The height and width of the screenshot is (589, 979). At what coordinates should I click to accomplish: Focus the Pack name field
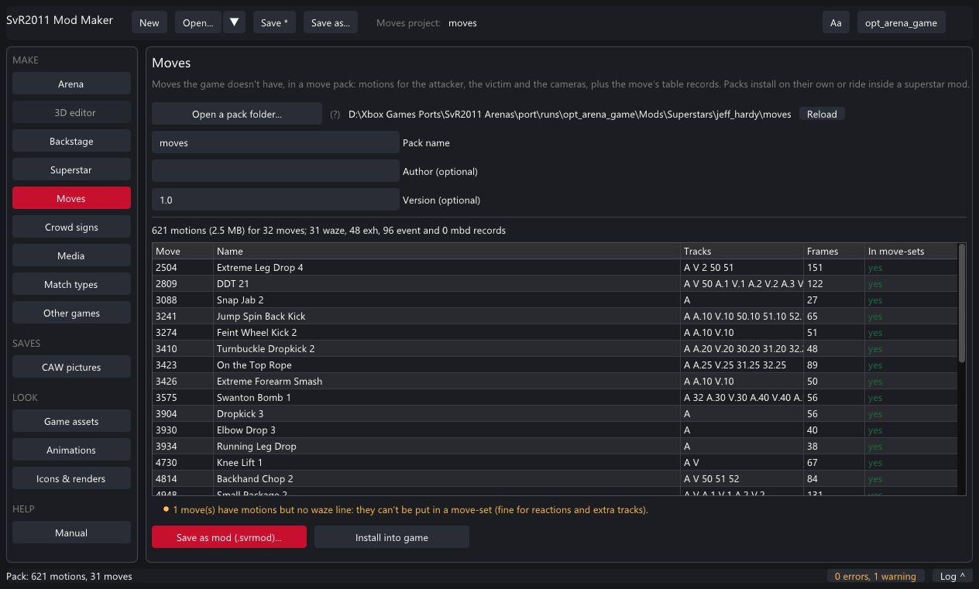(x=275, y=142)
